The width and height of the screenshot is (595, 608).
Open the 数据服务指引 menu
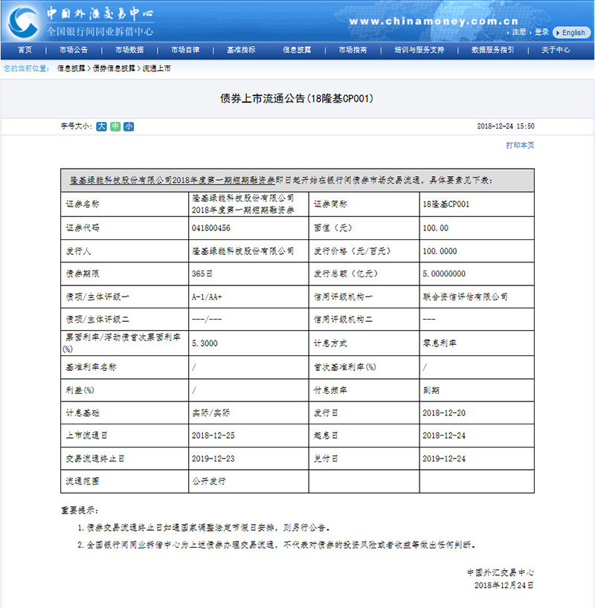point(492,50)
